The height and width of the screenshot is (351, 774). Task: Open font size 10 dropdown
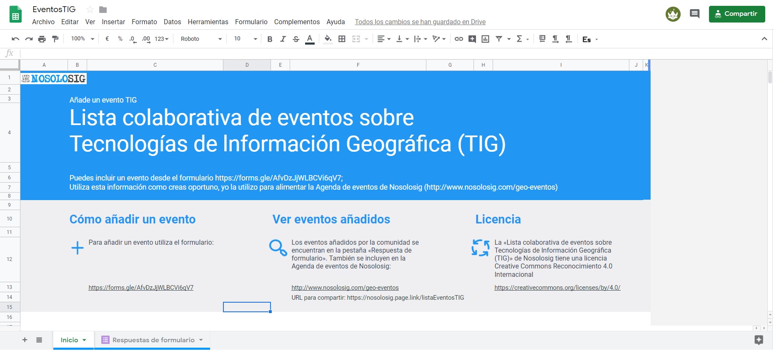click(x=245, y=39)
